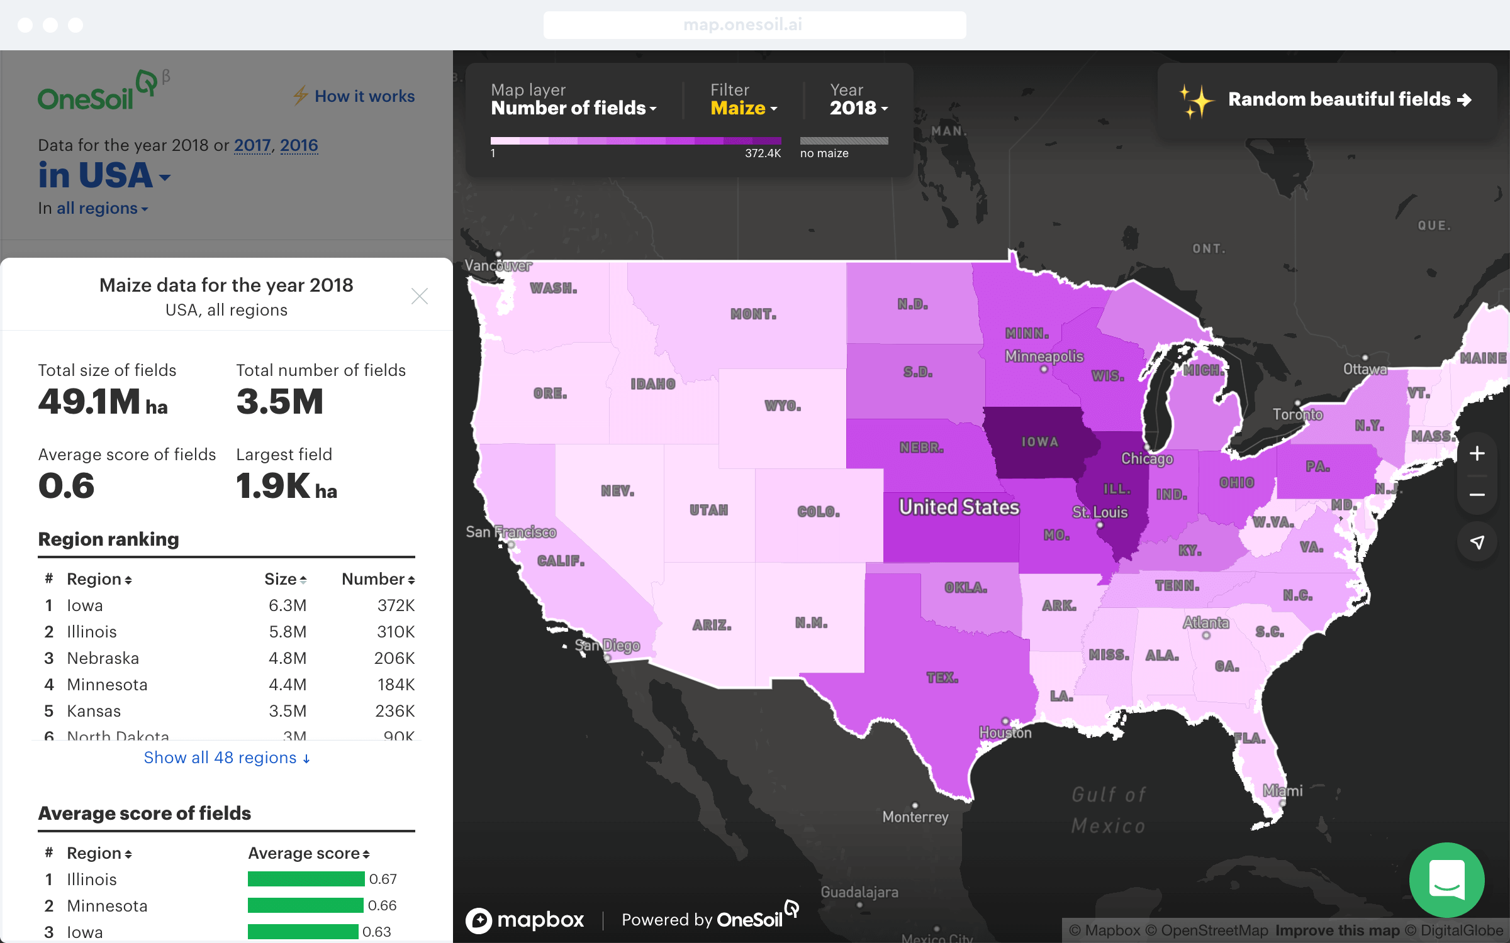Sort Region ranking by Size
Screen dimensions: 1510x943
coord(286,579)
